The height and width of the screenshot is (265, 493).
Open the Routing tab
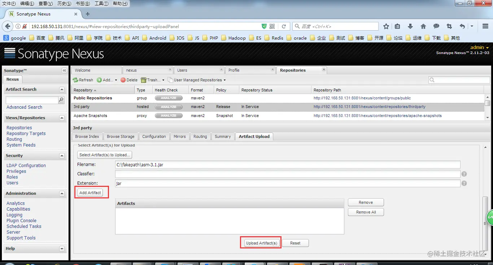coord(200,136)
